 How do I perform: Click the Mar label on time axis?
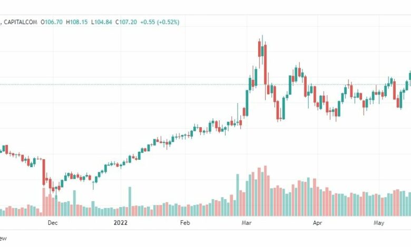(247, 223)
